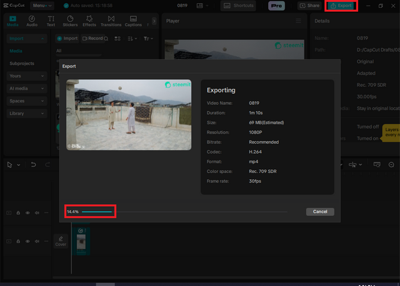Click the Cover edit icon
Image resolution: width=400 pixels, height=286 pixels.
(61, 241)
